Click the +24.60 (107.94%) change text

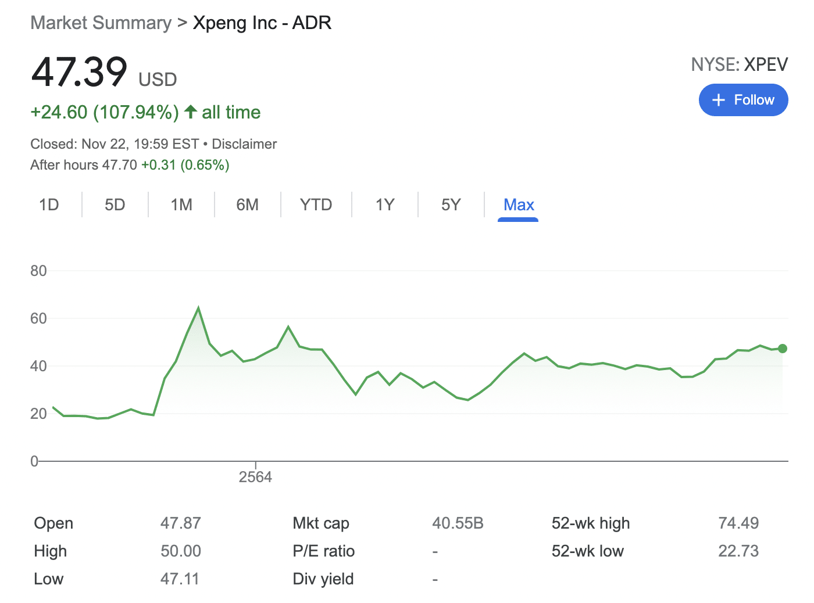point(105,112)
